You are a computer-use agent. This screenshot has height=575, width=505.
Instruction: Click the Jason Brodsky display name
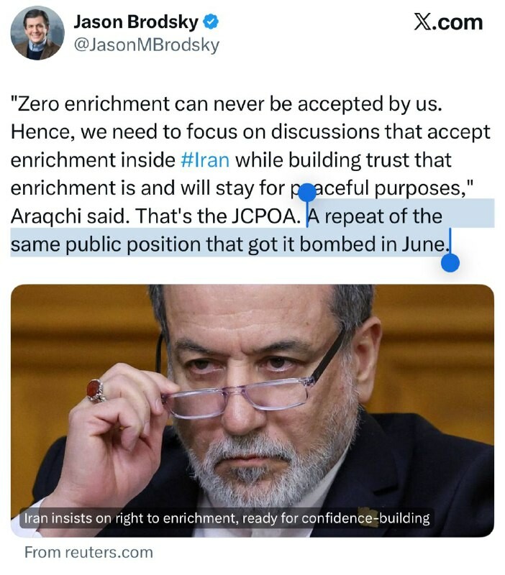(x=135, y=23)
